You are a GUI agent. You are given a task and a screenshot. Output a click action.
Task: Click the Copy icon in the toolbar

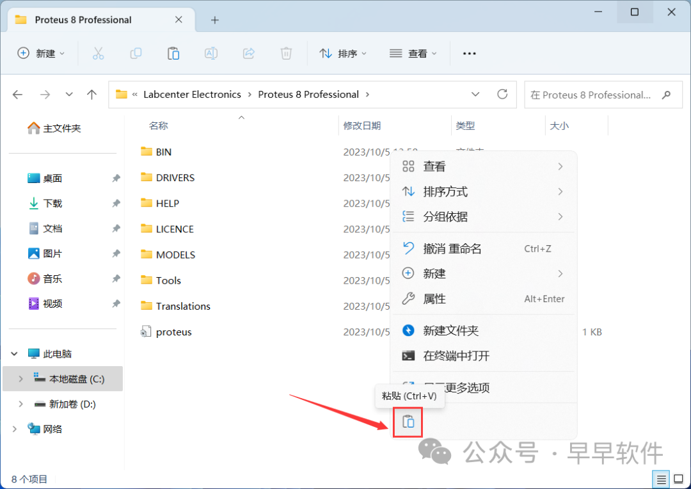[136, 53]
